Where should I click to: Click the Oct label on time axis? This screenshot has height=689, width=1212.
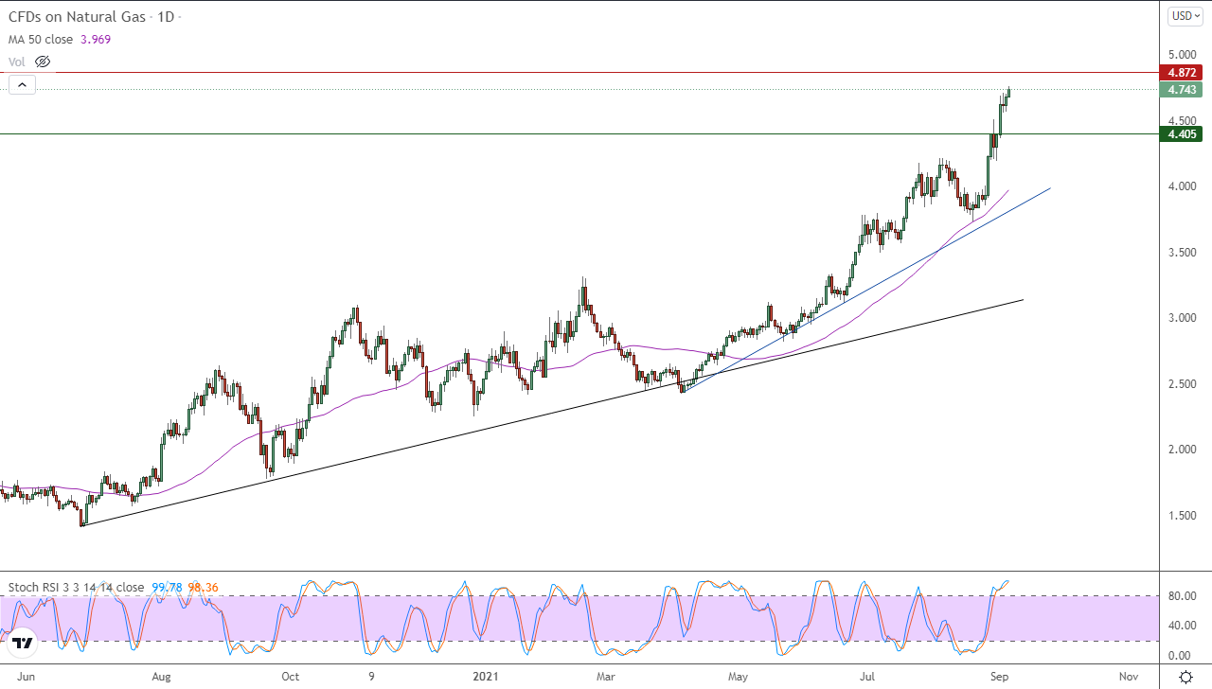tap(291, 677)
